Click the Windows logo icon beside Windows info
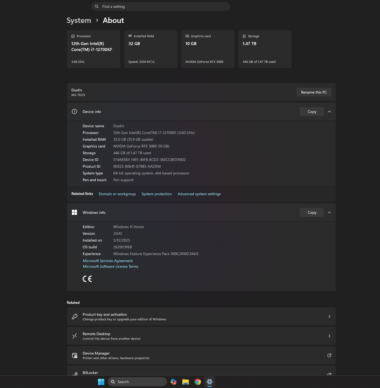 (75, 212)
